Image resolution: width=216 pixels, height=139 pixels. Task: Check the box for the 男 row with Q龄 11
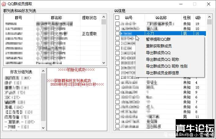(x=117, y=117)
